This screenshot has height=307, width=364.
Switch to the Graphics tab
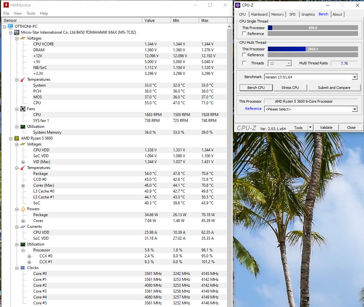click(x=308, y=14)
